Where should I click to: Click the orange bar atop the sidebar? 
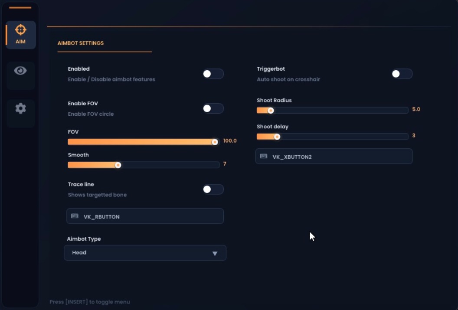tap(20, 7)
